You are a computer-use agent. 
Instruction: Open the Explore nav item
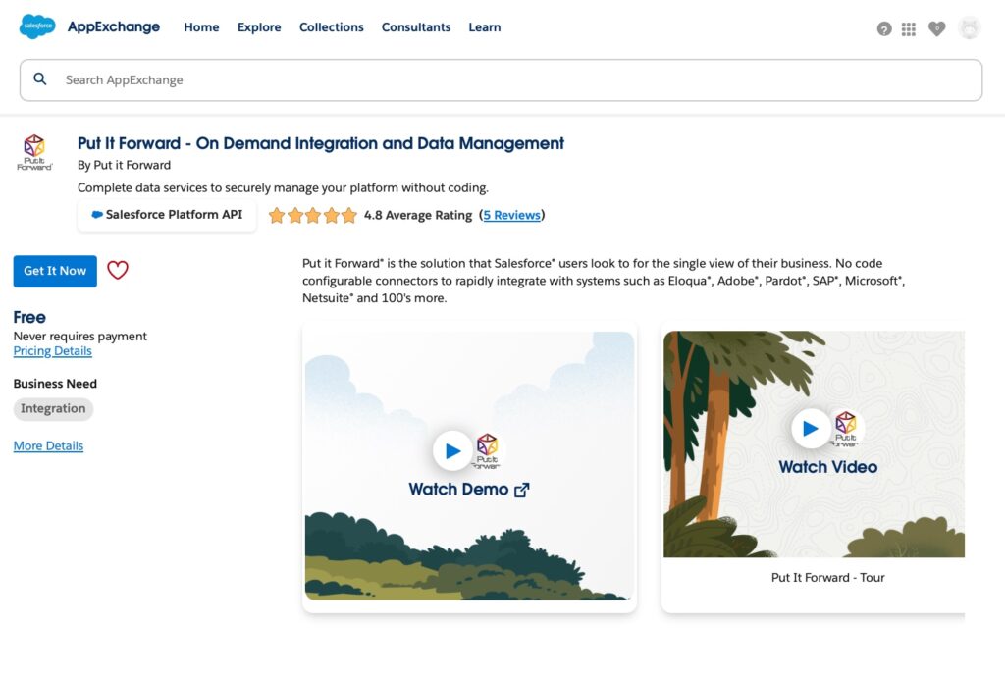click(x=259, y=26)
